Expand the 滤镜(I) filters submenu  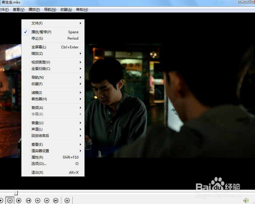pyautogui.click(x=53, y=93)
